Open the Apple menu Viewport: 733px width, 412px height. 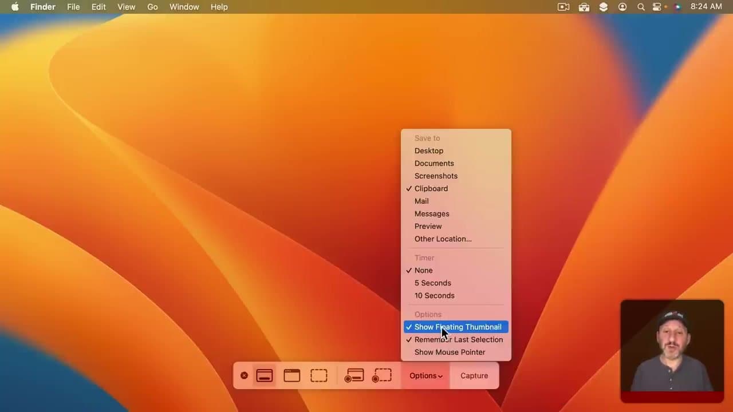pos(15,7)
